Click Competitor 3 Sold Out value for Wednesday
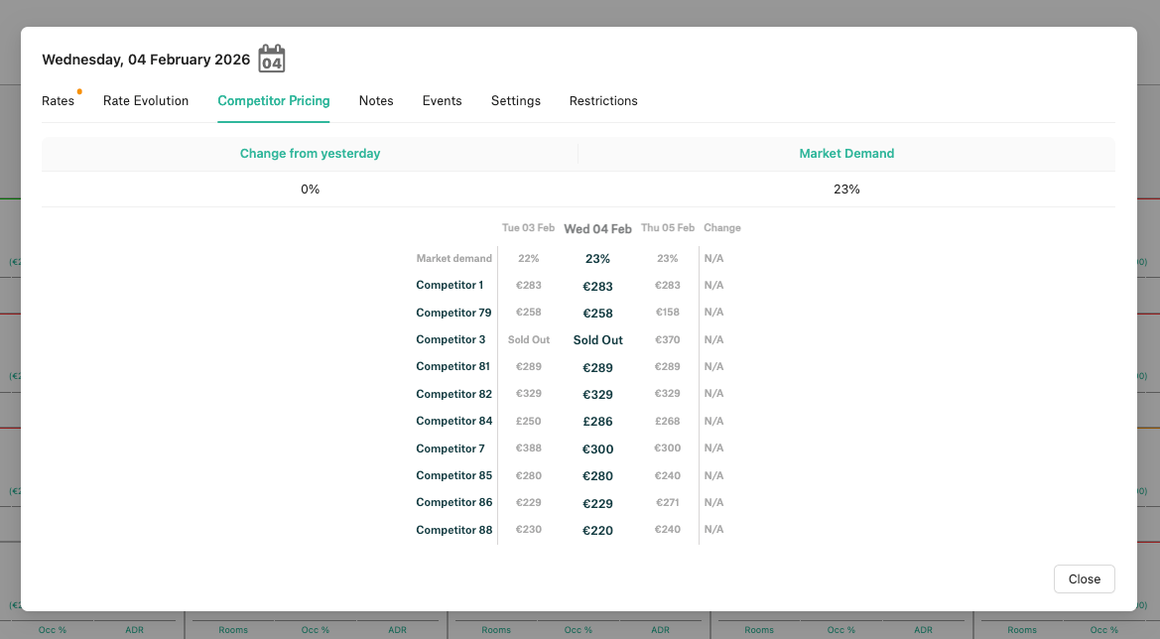Screen dimensions: 1160x639 597,340
